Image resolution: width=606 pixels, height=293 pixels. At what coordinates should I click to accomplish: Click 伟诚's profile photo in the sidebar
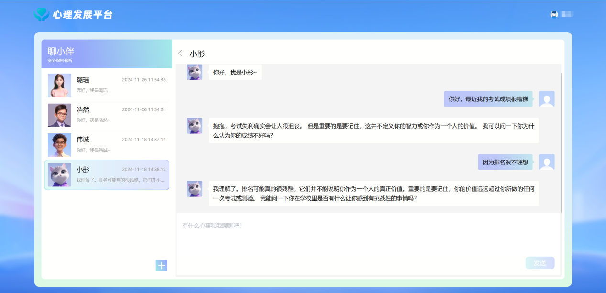coord(59,145)
